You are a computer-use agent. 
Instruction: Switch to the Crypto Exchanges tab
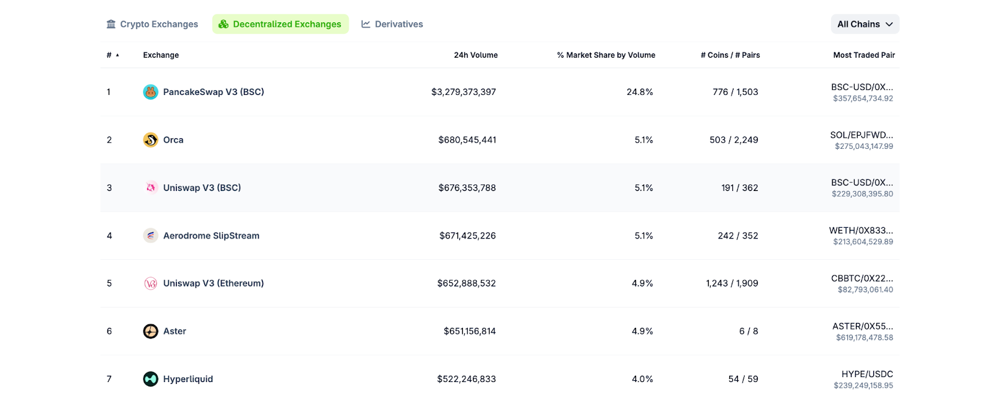pos(152,24)
